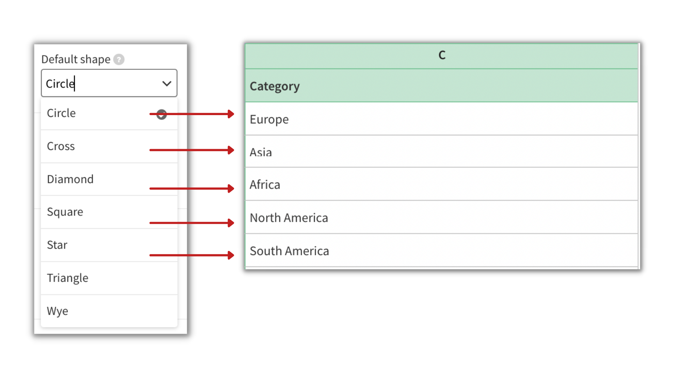Select Square from the shape list
Image resolution: width=674 pixels, height=379 pixels.
tap(109, 212)
